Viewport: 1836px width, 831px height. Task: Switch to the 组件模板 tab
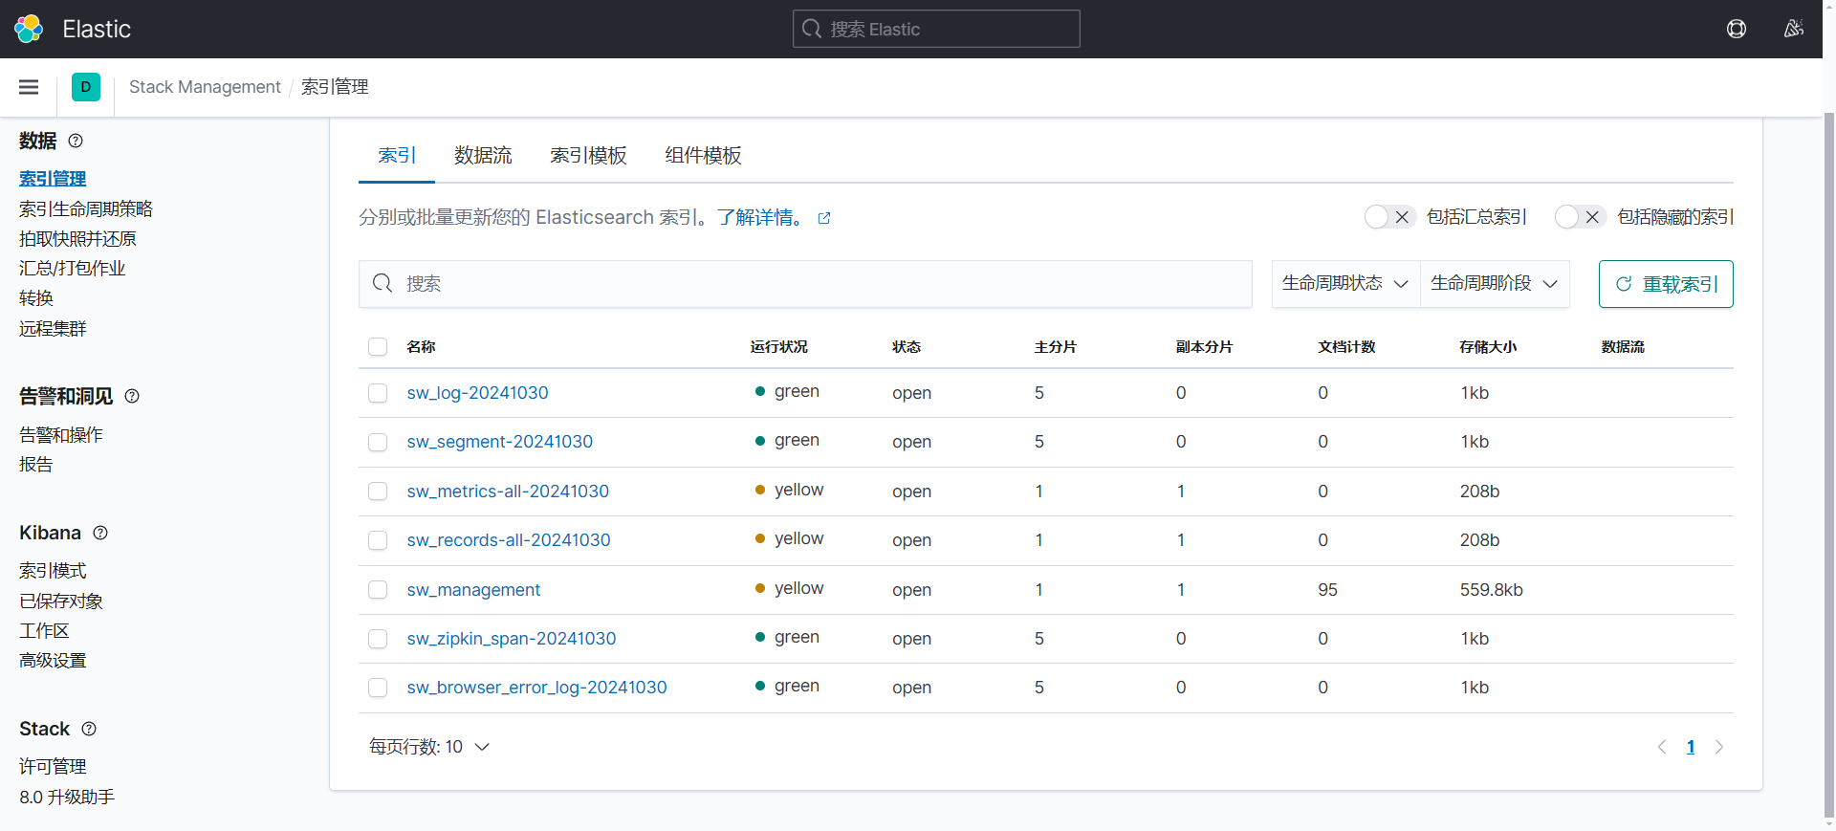(x=703, y=155)
